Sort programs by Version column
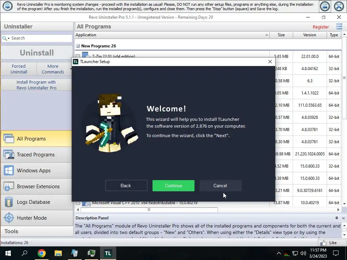347x260 pixels. coord(310,35)
